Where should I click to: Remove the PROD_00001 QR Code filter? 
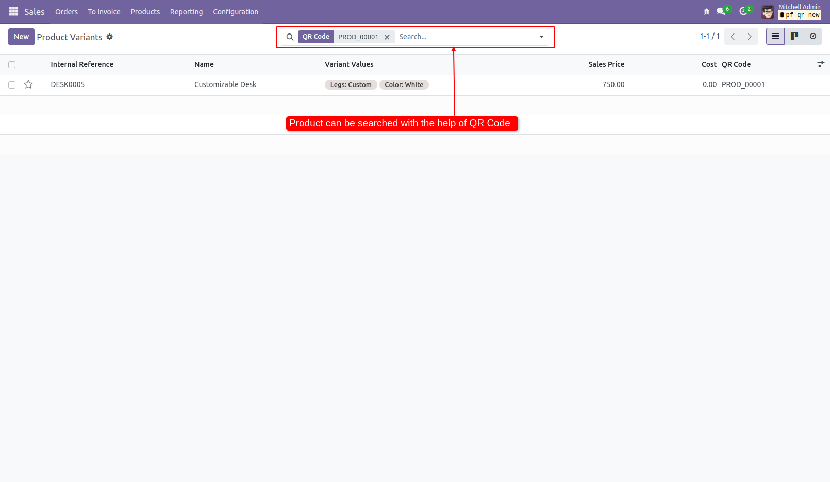pyautogui.click(x=387, y=37)
